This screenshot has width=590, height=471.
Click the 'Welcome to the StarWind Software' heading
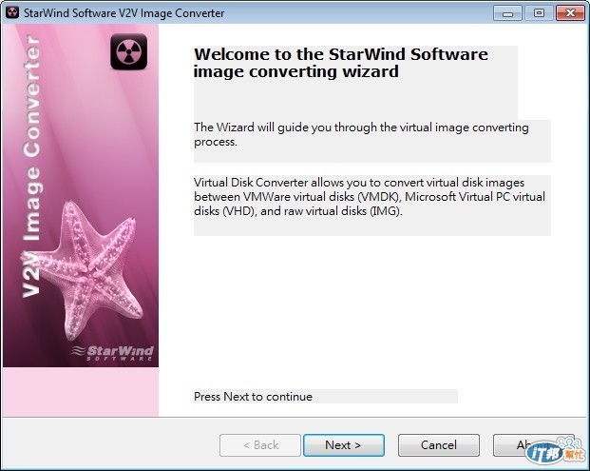341,63
